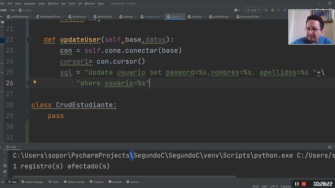Open the Navigate menu
Image resolution: width=335 pixels, height=188 pixels.
(x=30, y=4)
